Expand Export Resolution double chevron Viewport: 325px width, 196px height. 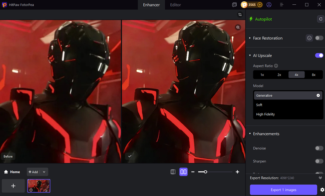click(320, 178)
